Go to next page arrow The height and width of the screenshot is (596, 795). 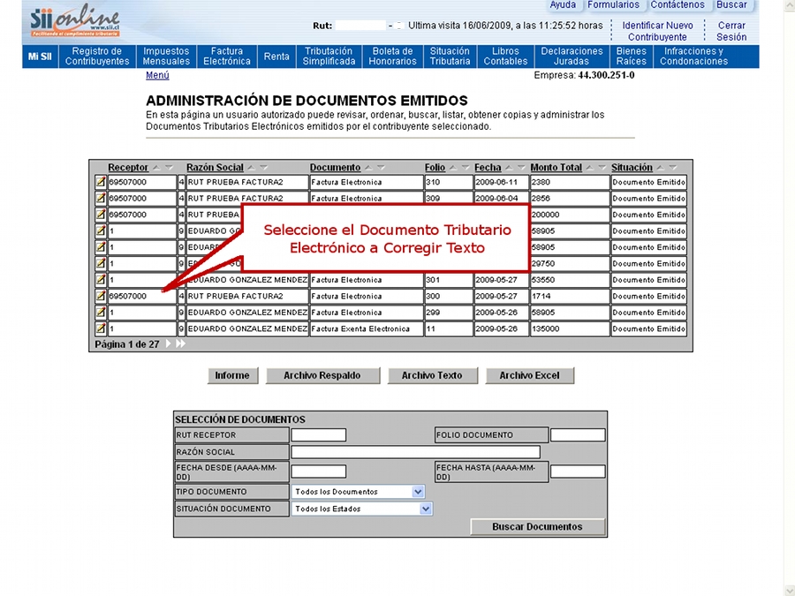coord(169,344)
